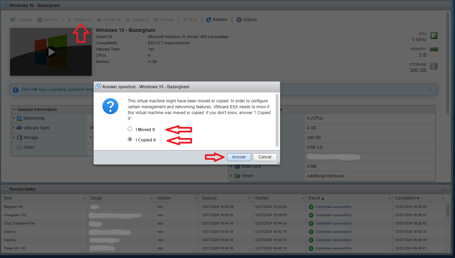Sort tasks by the Result column header

(349, 198)
